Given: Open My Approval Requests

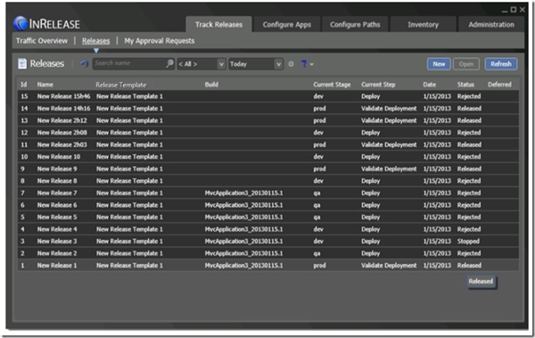Looking at the screenshot, I should click(160, 41).
